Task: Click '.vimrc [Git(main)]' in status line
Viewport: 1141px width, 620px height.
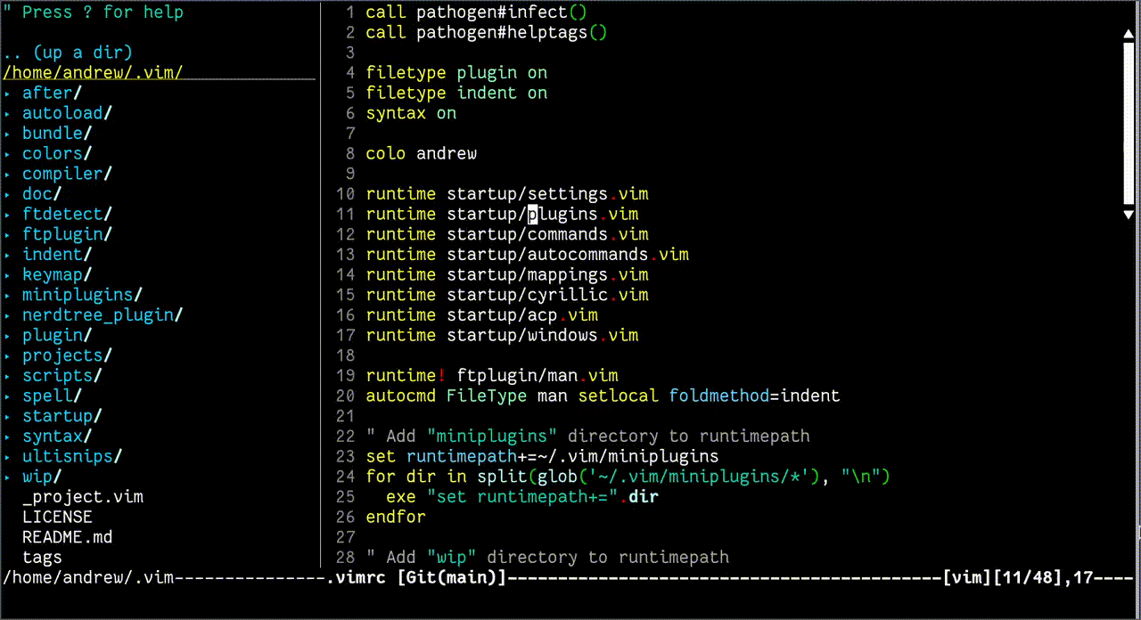Action: pyautogui.click(x=416, y=578)
